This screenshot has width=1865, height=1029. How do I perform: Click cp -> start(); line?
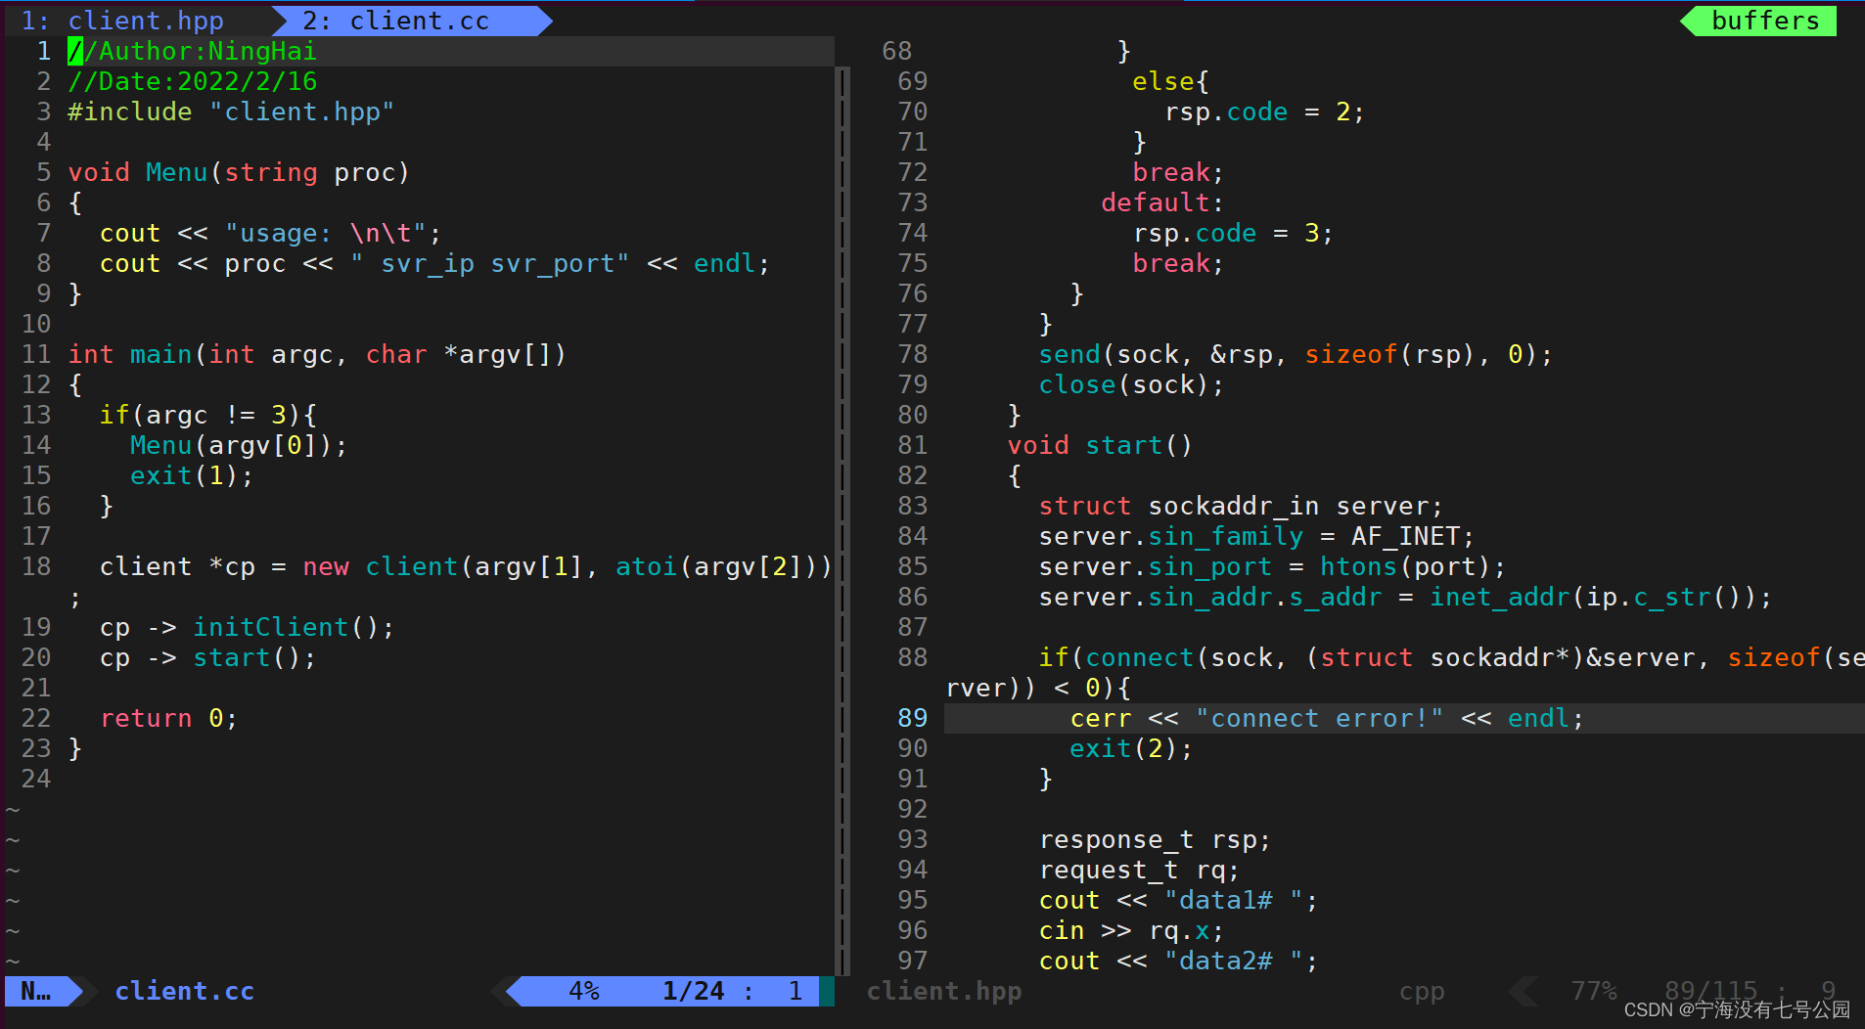click(207, 657)
